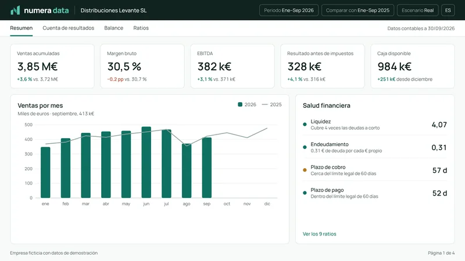Click the April sales bar
This screenshot has height=261, width=465.
tap(106, 165)
